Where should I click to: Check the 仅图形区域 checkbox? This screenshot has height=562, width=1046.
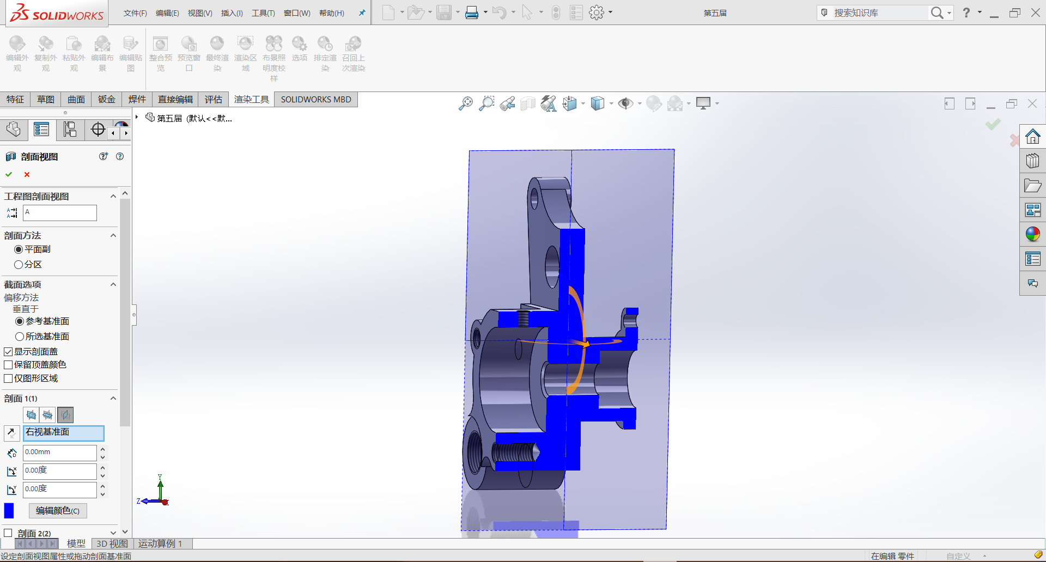(8, 378)
